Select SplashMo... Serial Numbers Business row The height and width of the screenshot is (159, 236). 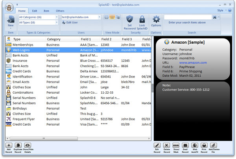pos(78,103)
